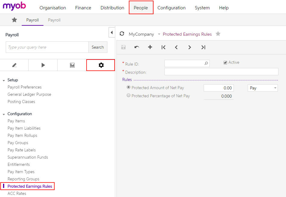Open the gear settings tab in Payroll panel
Screen dimensions: 286x197
point(101,65)
